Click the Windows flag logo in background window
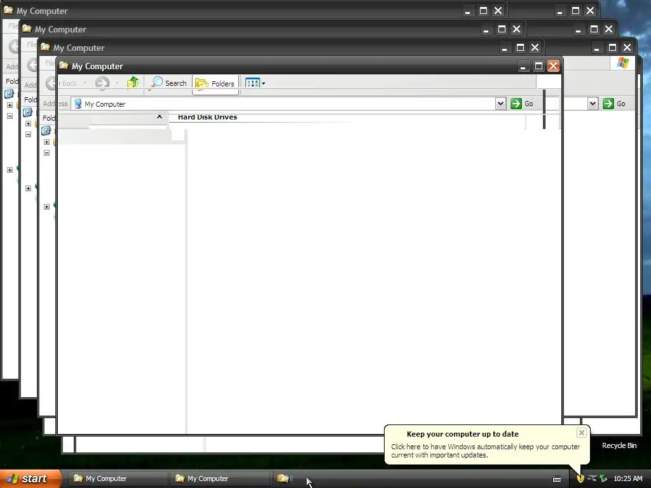The image size is (651, 488). pos(623,63)
